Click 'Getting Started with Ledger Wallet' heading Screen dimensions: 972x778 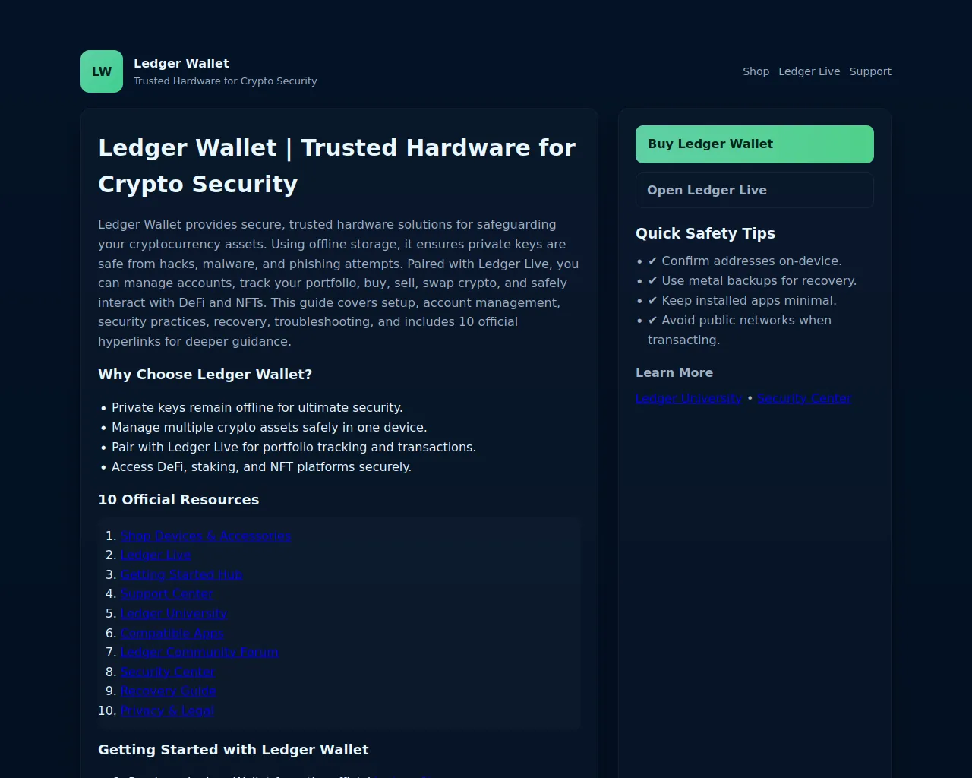[x=233, y=750]
